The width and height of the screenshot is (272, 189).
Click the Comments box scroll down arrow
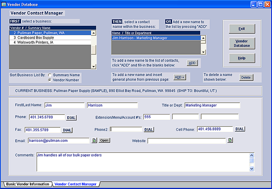pos(252,168)
